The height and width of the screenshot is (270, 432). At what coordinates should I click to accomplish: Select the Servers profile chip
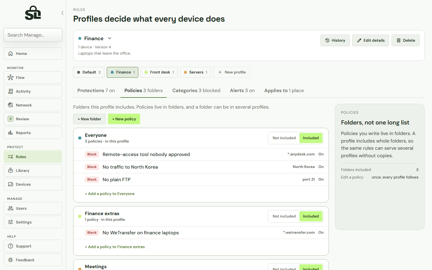tap(195, 72)
